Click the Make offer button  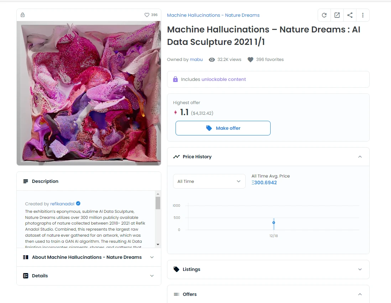coord(223,128)
